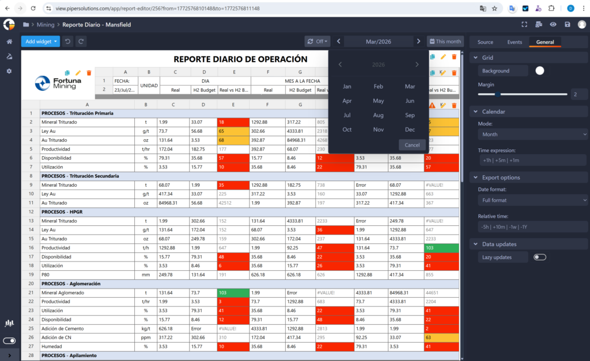590x361 pixels.
Task: Delete the Fortuna Mining logo widget
Action: click(x=89, y=73)
